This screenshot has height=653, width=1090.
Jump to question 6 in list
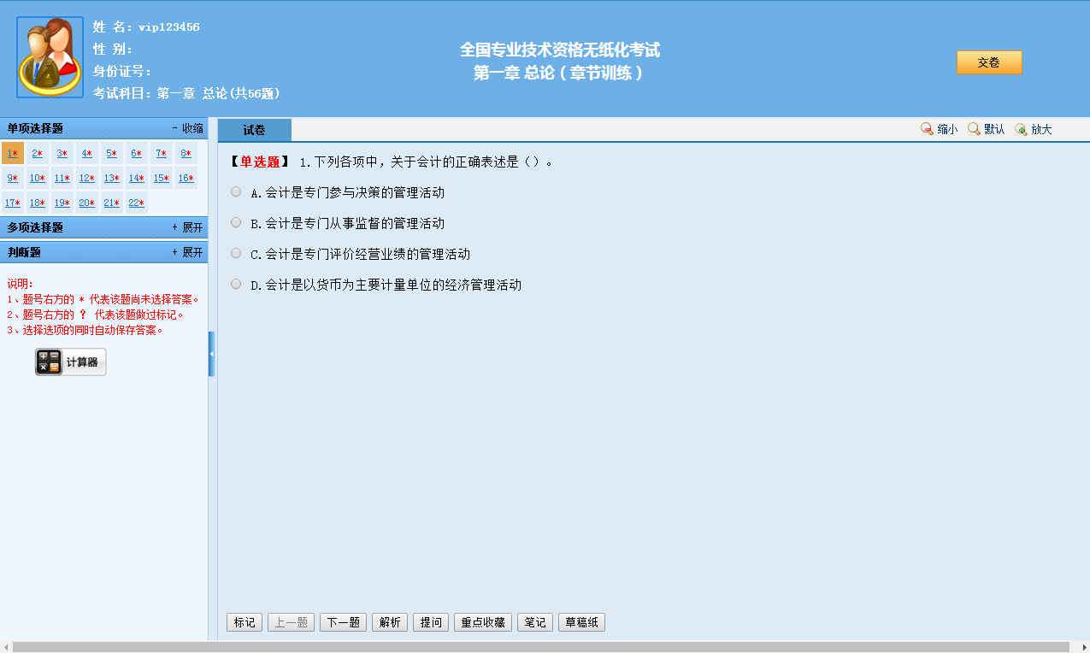[137, 154]
